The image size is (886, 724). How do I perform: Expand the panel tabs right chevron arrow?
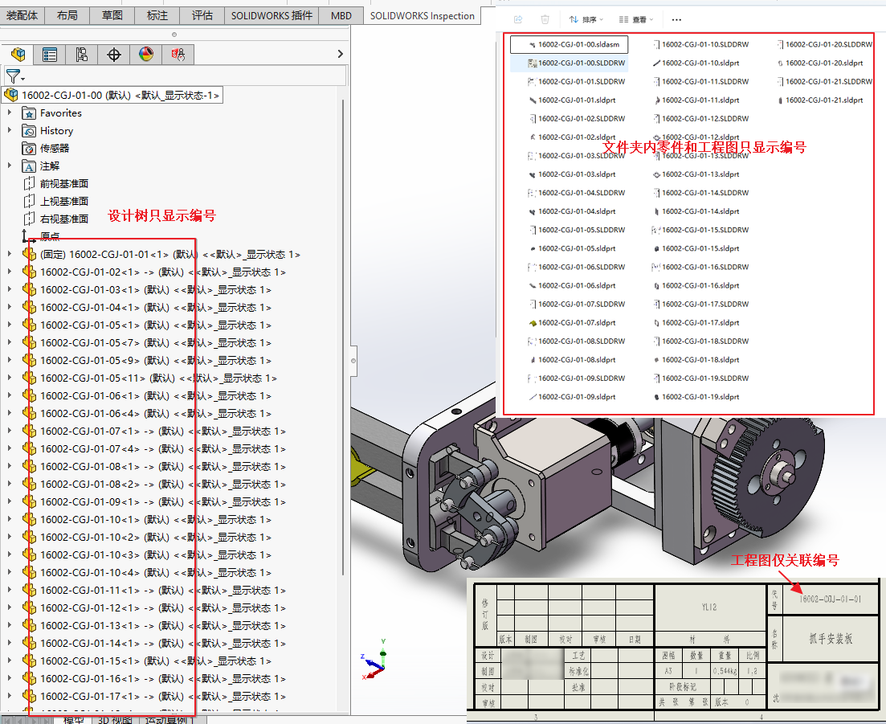341,54
